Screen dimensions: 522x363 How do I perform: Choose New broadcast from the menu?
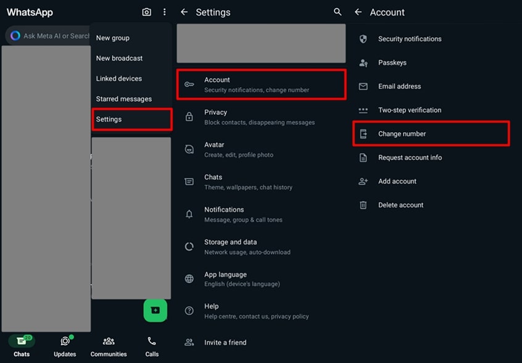click(x=119, y=58)
